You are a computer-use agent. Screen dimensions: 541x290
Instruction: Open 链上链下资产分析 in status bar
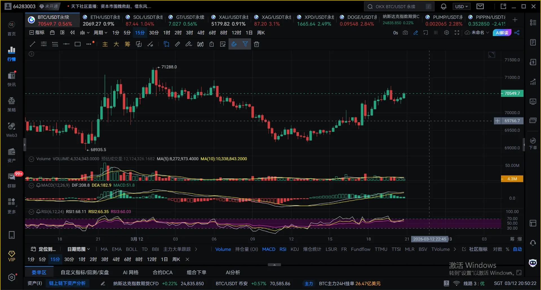(x=67, y=283)
